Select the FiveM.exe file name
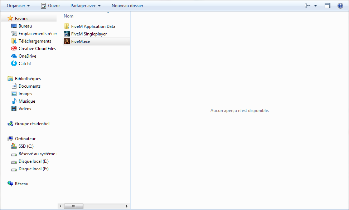349x210 pixels. pyautogui.click(x=81, y=41)
